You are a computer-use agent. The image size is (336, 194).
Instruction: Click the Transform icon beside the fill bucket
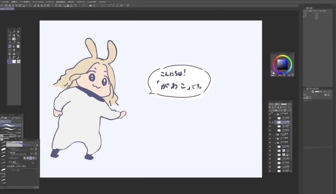[94, 5]
